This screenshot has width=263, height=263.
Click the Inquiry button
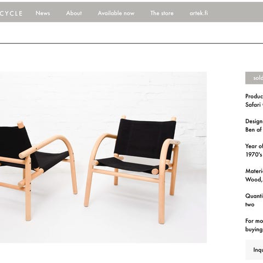(254, 250)
